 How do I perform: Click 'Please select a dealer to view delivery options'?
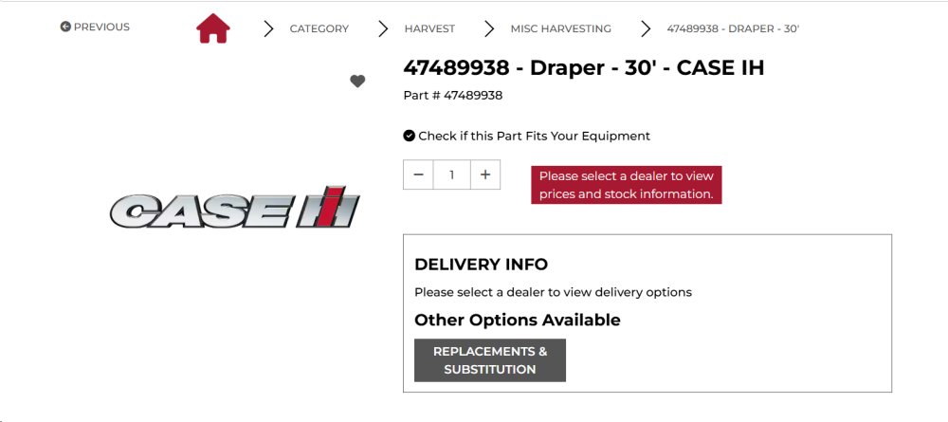click(x=554, y=293)
